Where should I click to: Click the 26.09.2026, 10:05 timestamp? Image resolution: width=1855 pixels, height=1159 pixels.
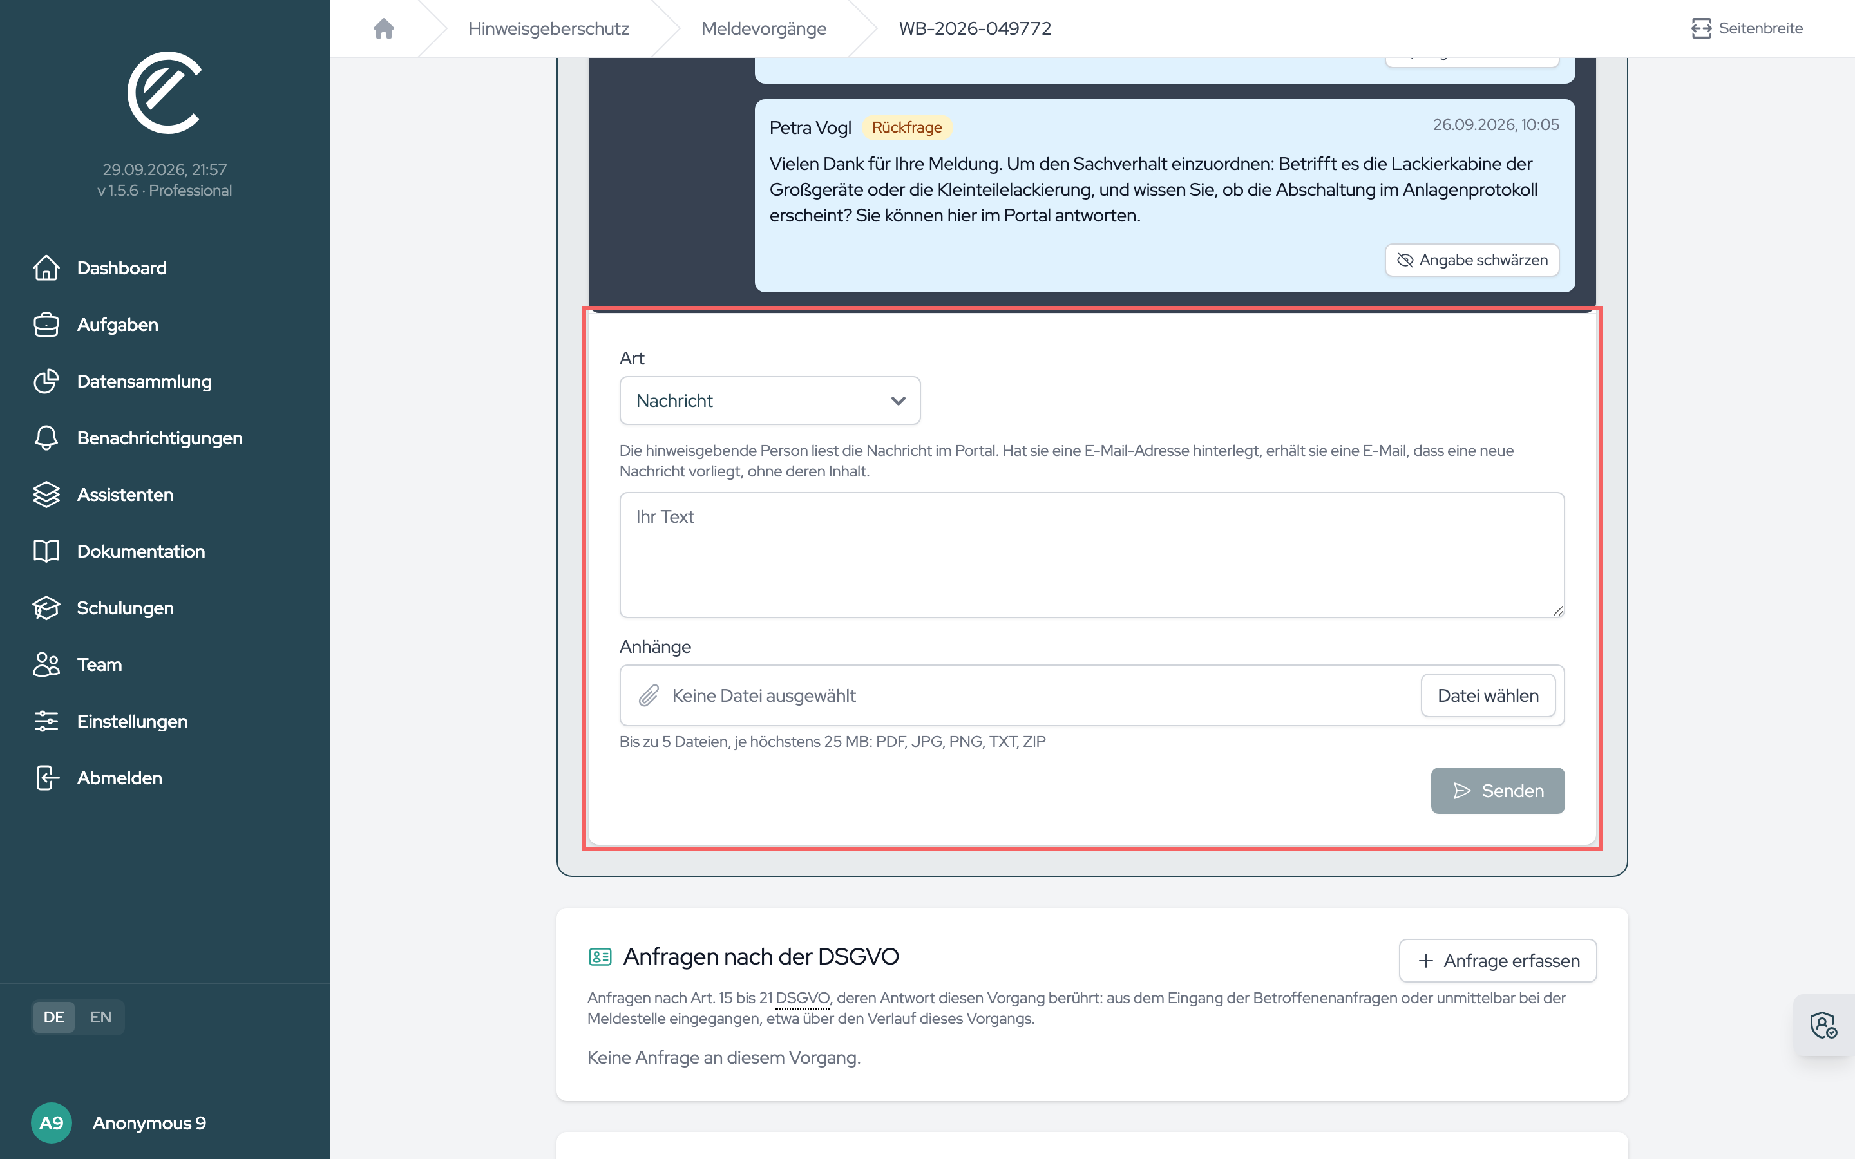[1496, 125]
